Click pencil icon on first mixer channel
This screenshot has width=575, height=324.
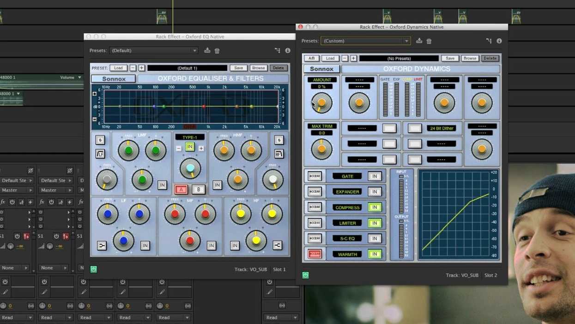click(5, 292)
